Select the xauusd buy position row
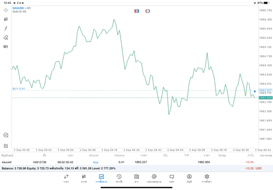The width and height of the screenshot is (273, 190). (128, 162)
